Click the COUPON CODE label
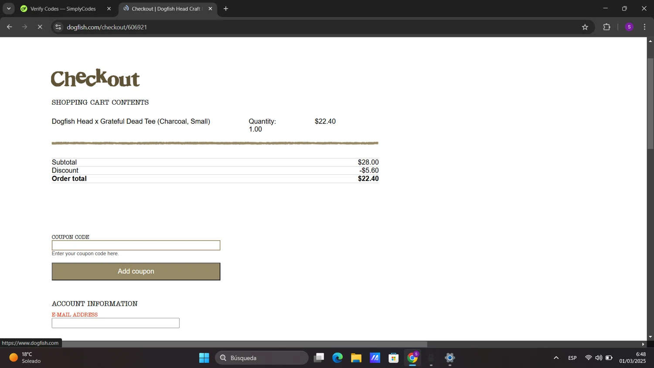654x368 pixels. pyautogui.click(x=71, y=237)
